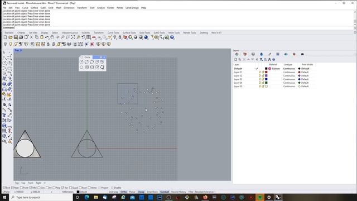The height and width of the screenshot is (201, 357).
Task: Click the red color swatch of Layer 01
Action: [x=266, y=72]
